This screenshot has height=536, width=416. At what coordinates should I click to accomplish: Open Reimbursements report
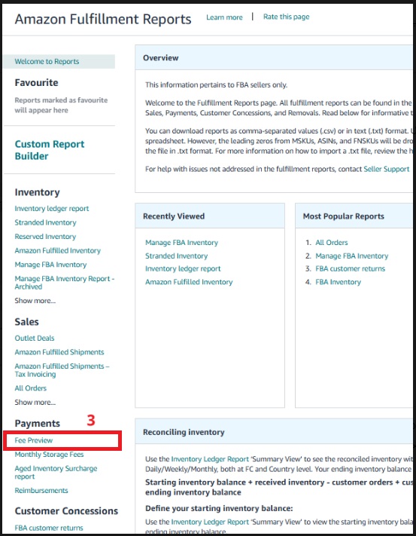[x=41, y=491]
